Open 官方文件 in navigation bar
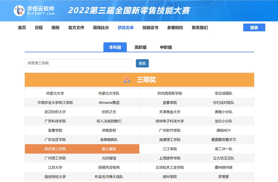This screenshot has width=278, height=182. click(x=76, y=28)
